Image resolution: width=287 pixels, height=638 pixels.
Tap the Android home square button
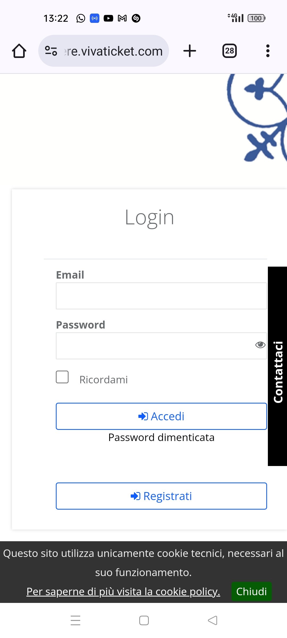coord(144,620)
